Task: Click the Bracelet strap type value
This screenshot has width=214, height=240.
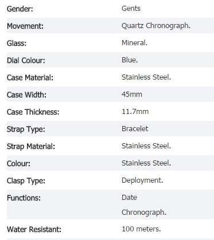Action: pos(135,129)
